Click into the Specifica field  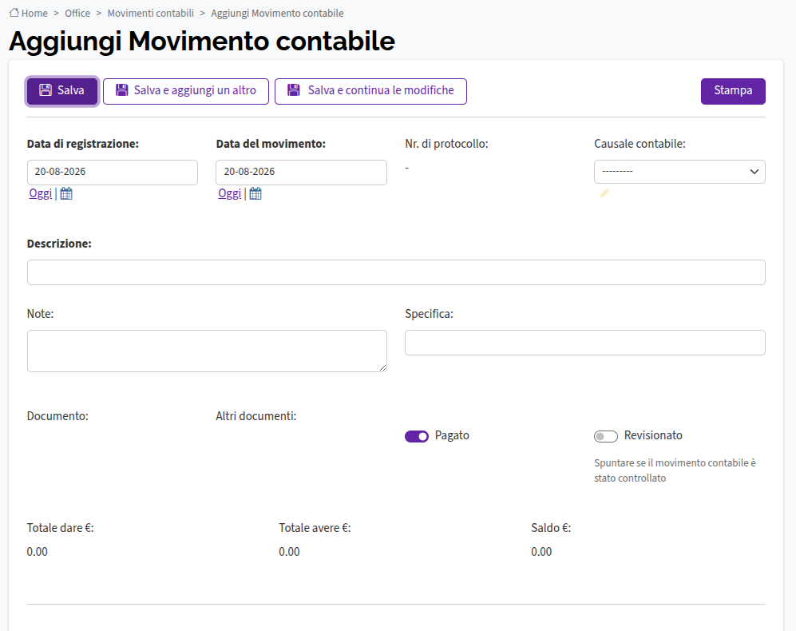[584, 343]
